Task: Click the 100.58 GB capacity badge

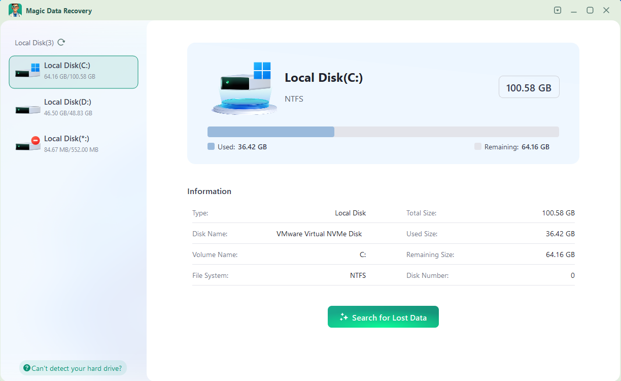Action: [x=529, y=87]
